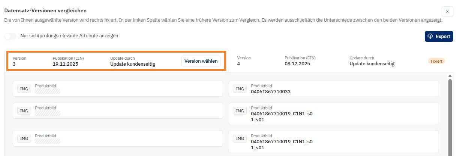Click the Export button

click(x=439, y=36)
